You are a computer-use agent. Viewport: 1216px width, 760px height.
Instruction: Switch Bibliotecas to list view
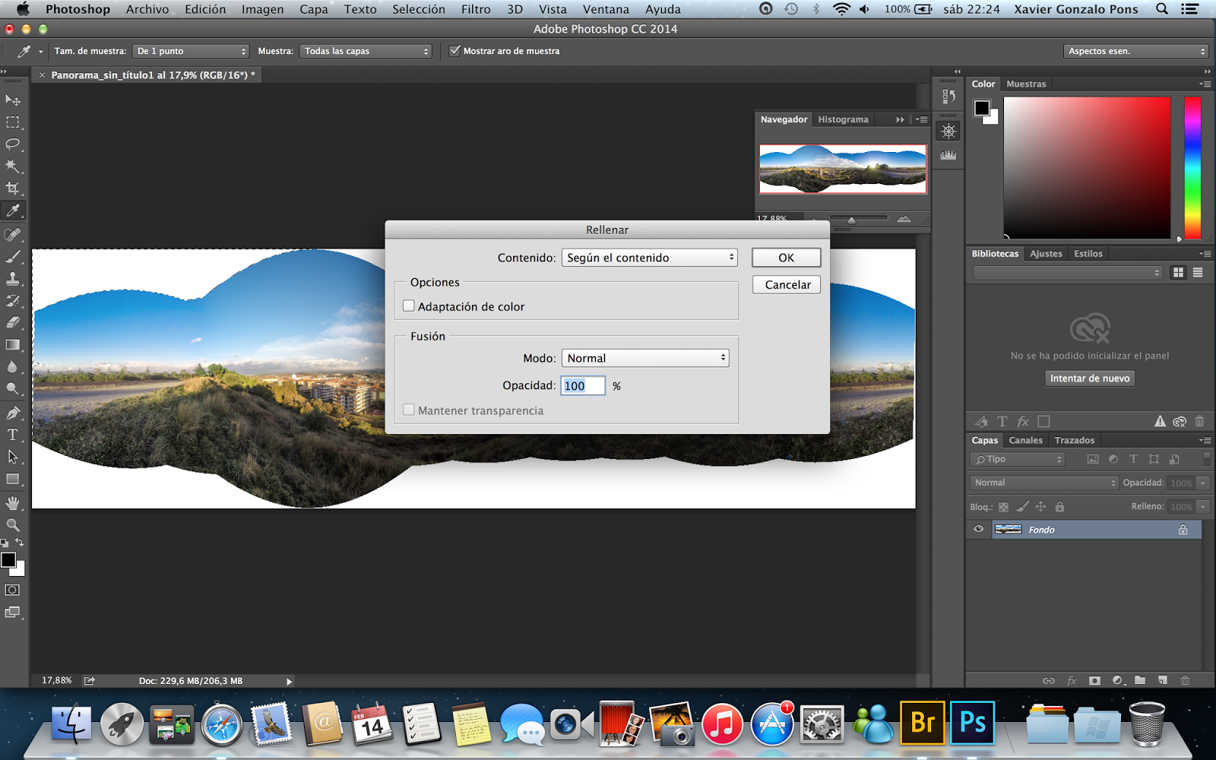tap(1198, 272)
